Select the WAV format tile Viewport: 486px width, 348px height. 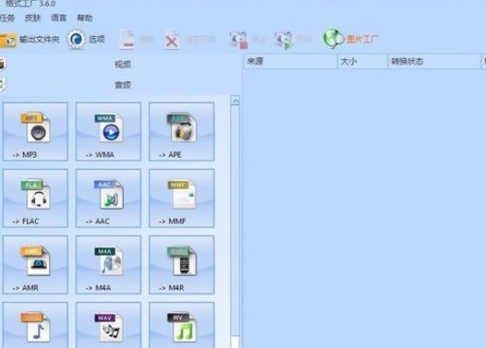(108, 325)
